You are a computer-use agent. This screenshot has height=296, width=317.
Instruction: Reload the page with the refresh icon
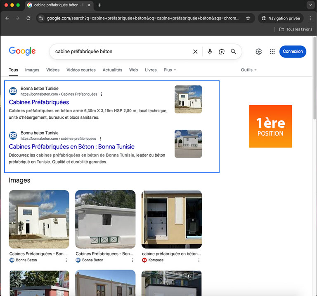tap(28, 18)
